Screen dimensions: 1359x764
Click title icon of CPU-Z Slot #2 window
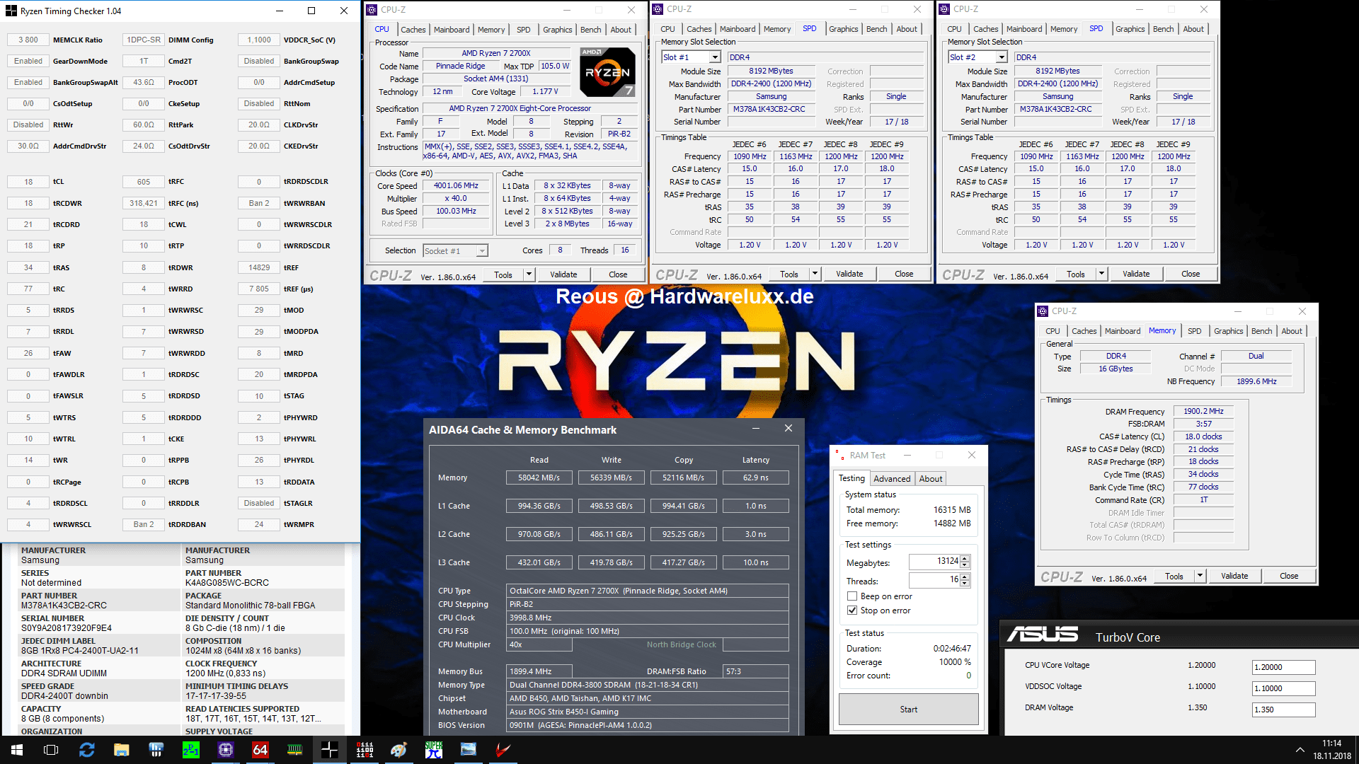tap(944, 9)
